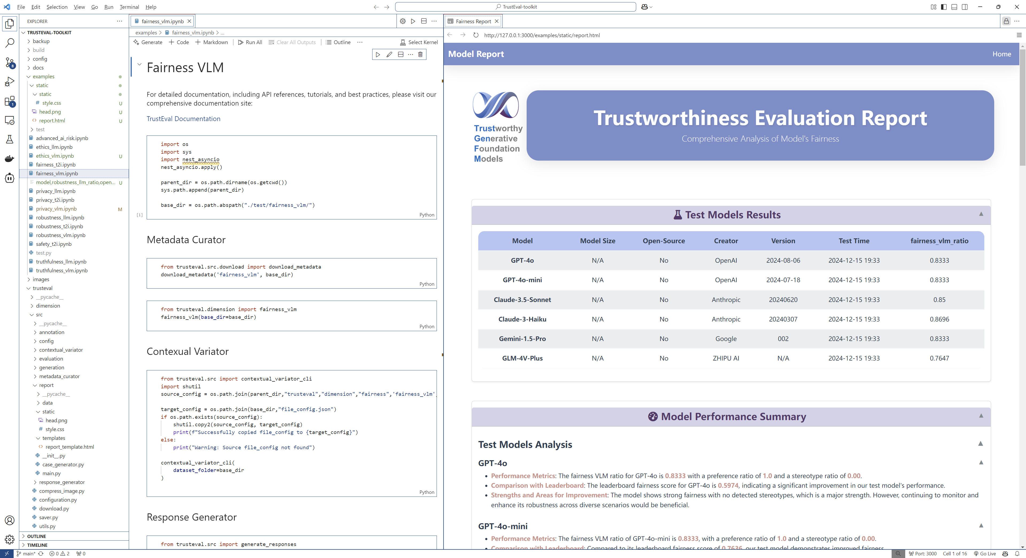
Task: Expand the dimension folder under trusteval
Action: click(74, 305)
